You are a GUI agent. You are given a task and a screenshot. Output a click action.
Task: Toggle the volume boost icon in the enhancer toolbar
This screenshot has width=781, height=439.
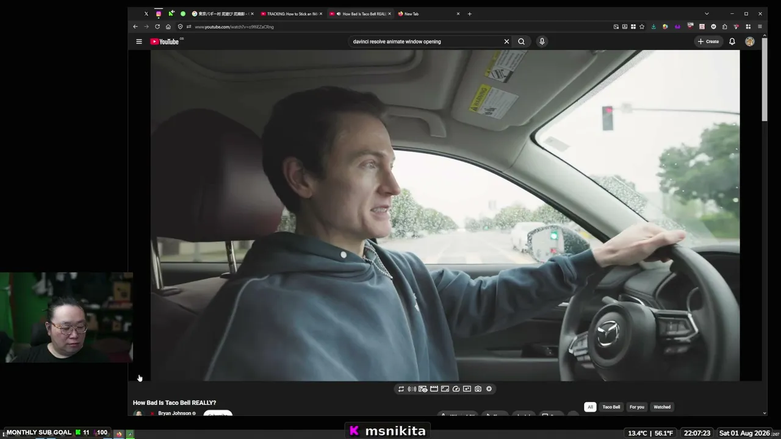[412, 389]
